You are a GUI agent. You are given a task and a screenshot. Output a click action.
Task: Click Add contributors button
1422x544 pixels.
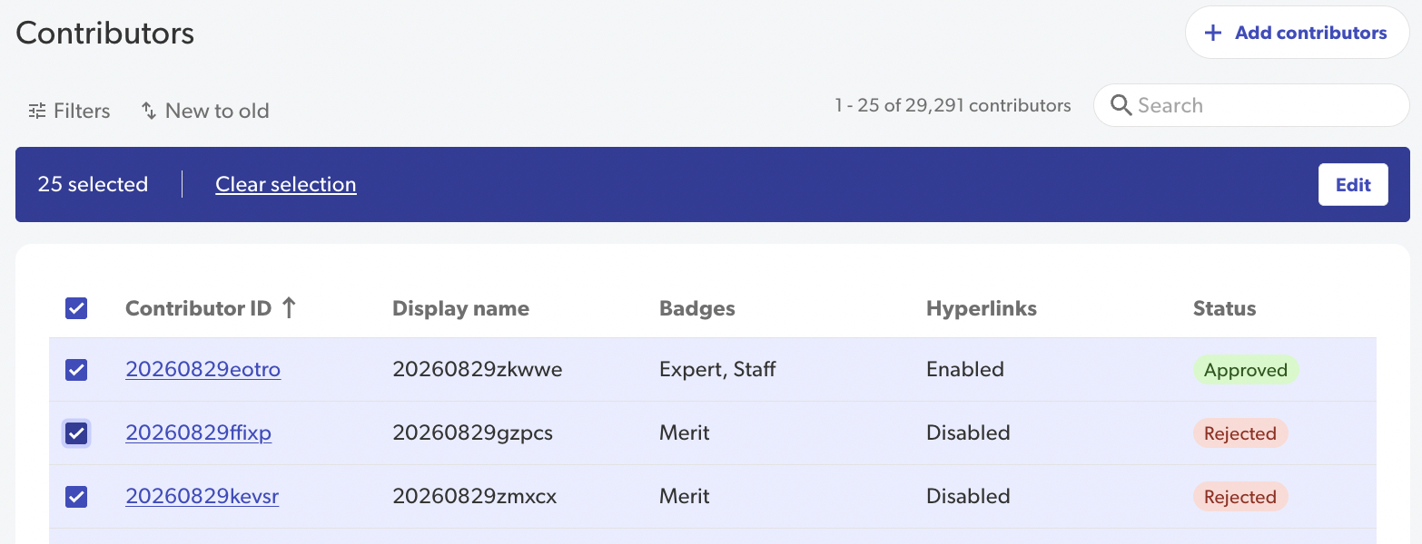point(1297,33)
